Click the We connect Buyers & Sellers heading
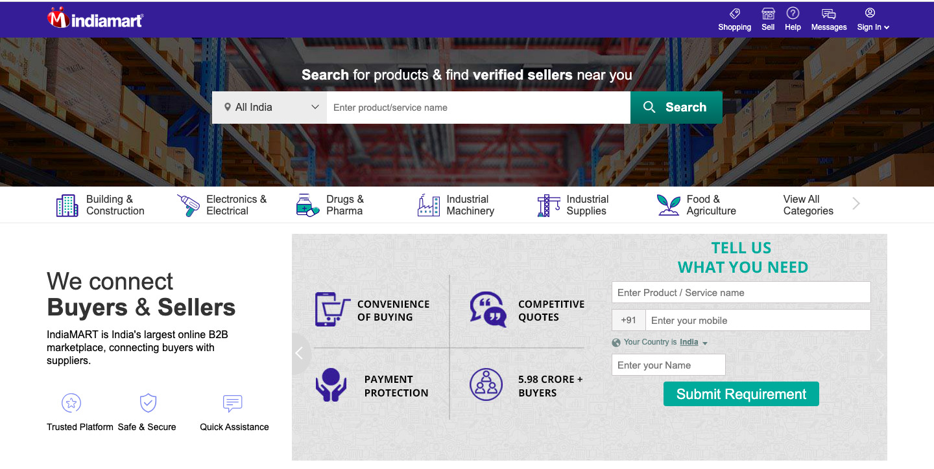 pos(141,295)
